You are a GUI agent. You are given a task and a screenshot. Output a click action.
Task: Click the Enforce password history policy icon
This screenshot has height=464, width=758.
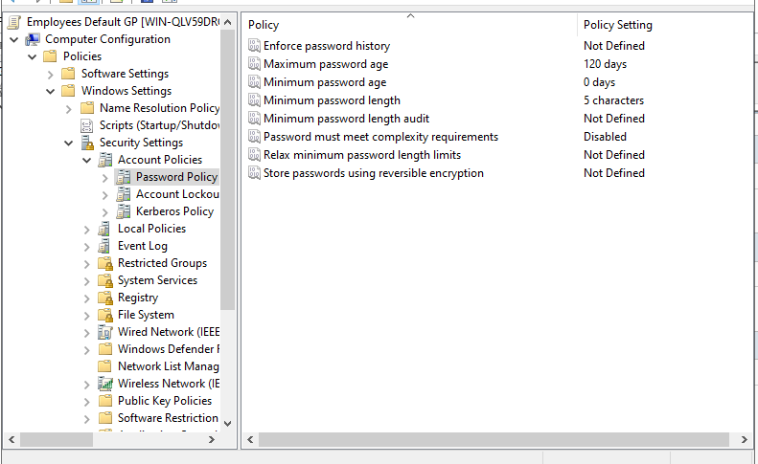click(x=254, y=46)
